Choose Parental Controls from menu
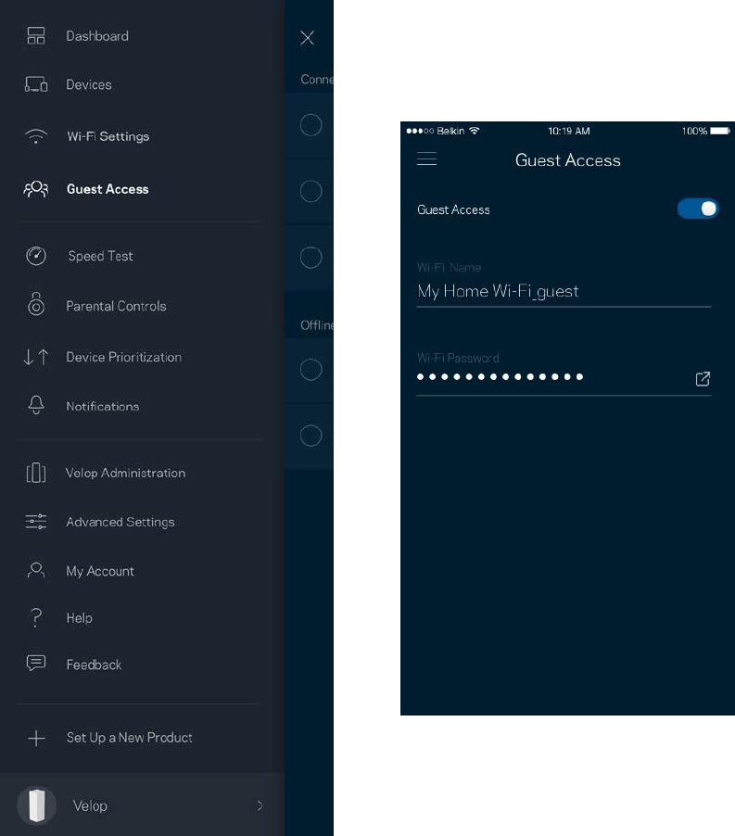 (116, 306)
